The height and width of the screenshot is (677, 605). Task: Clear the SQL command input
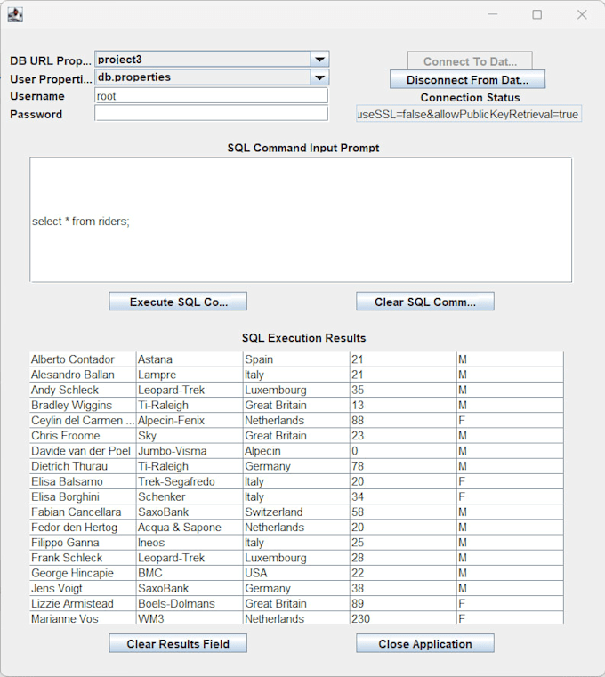tap(425, 302)
